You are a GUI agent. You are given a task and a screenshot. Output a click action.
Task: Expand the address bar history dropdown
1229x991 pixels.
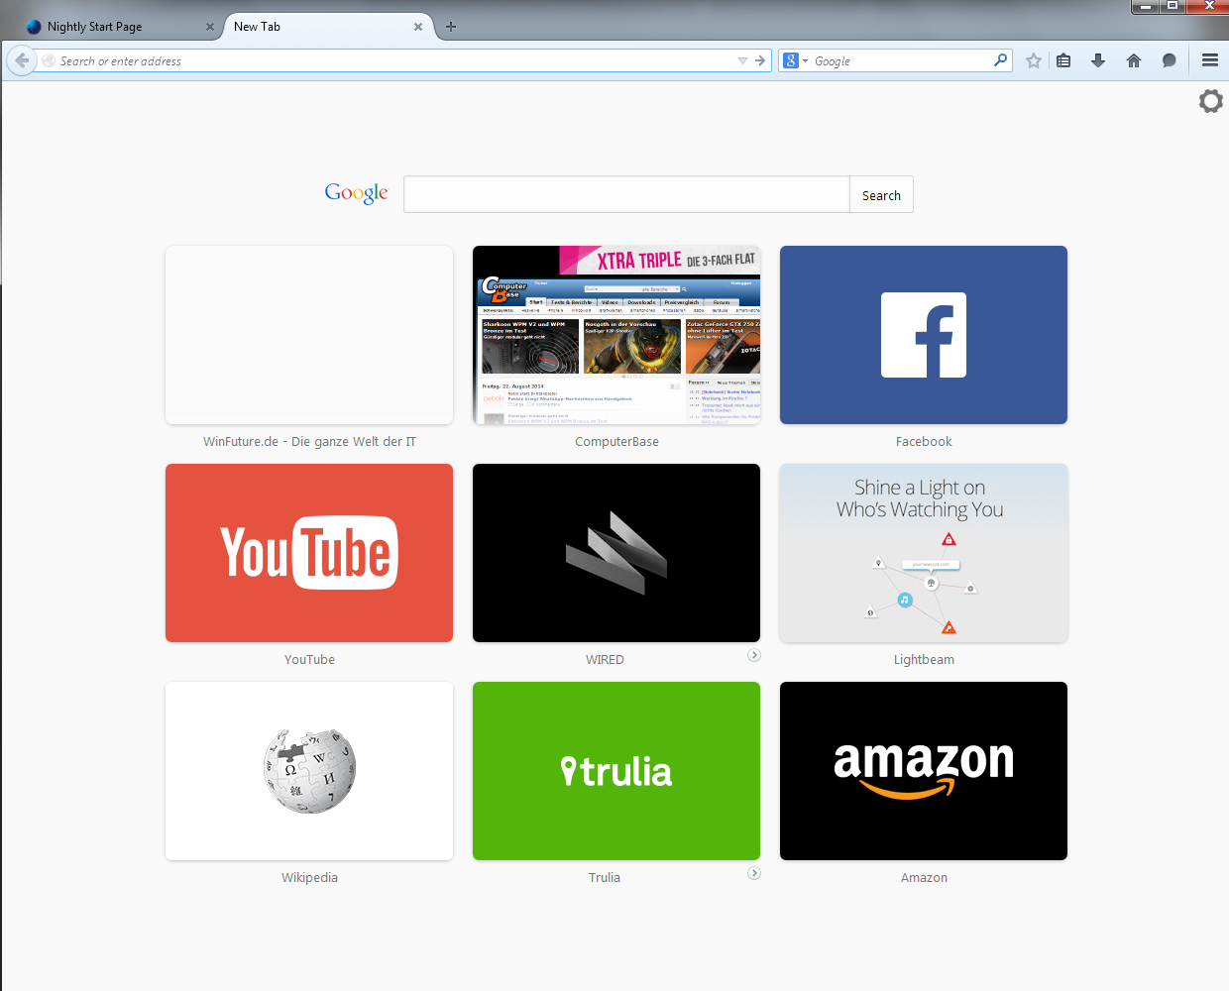(742, 60)
